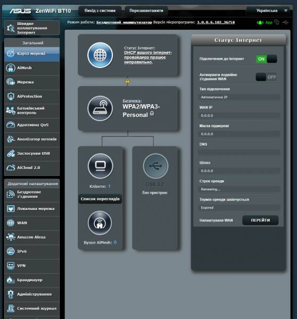Open Бездротовий маршрутизатор operation mode link
The width and height of the screenshot is (297, 319).
(124, 22)
